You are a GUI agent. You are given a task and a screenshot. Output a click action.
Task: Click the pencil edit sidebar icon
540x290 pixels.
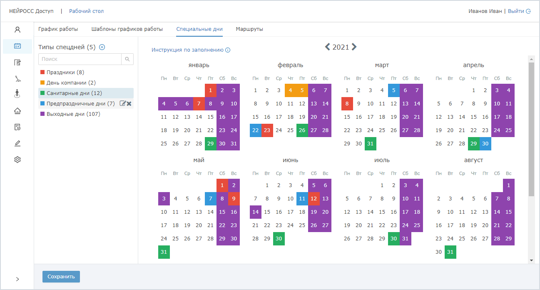click(17, 143)
